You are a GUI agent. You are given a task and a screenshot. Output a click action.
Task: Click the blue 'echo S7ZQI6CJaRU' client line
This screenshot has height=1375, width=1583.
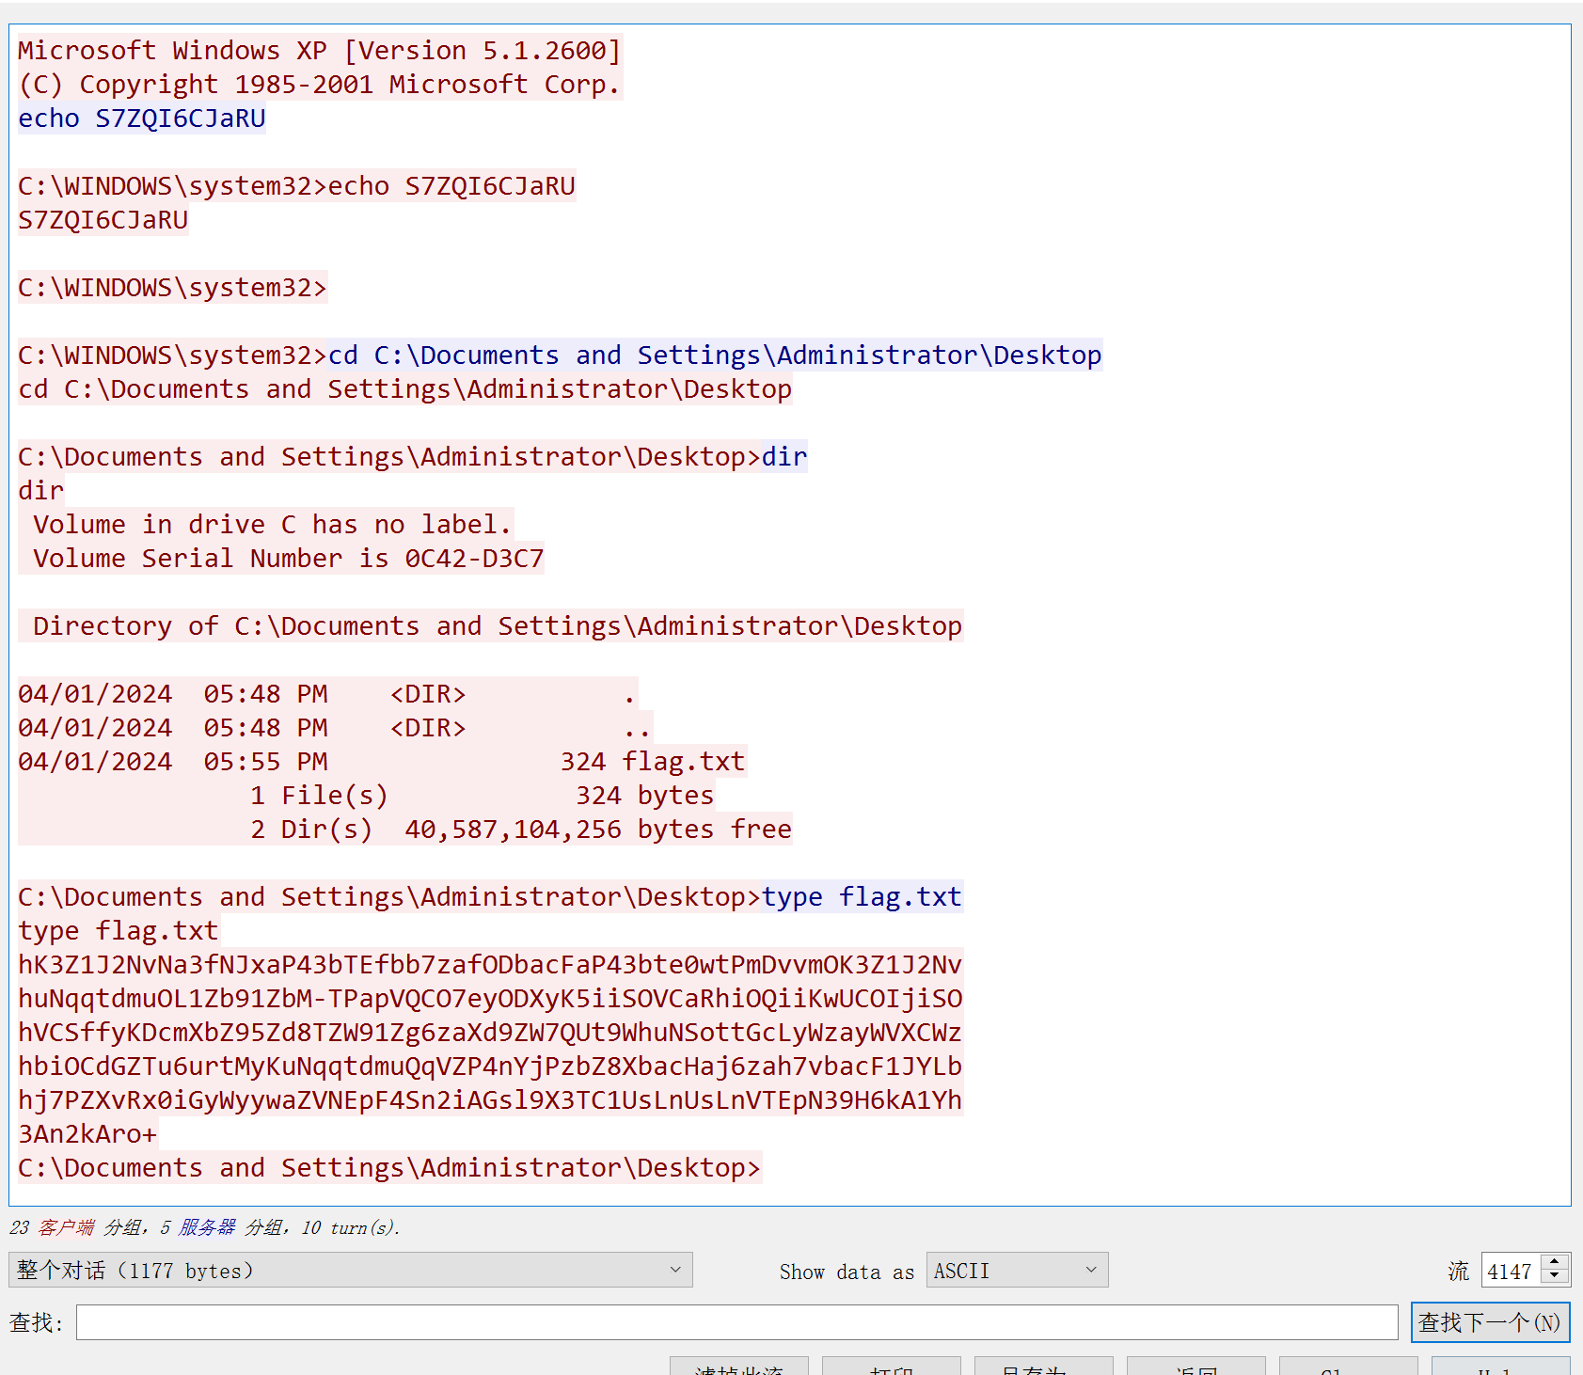coord(142,118)
